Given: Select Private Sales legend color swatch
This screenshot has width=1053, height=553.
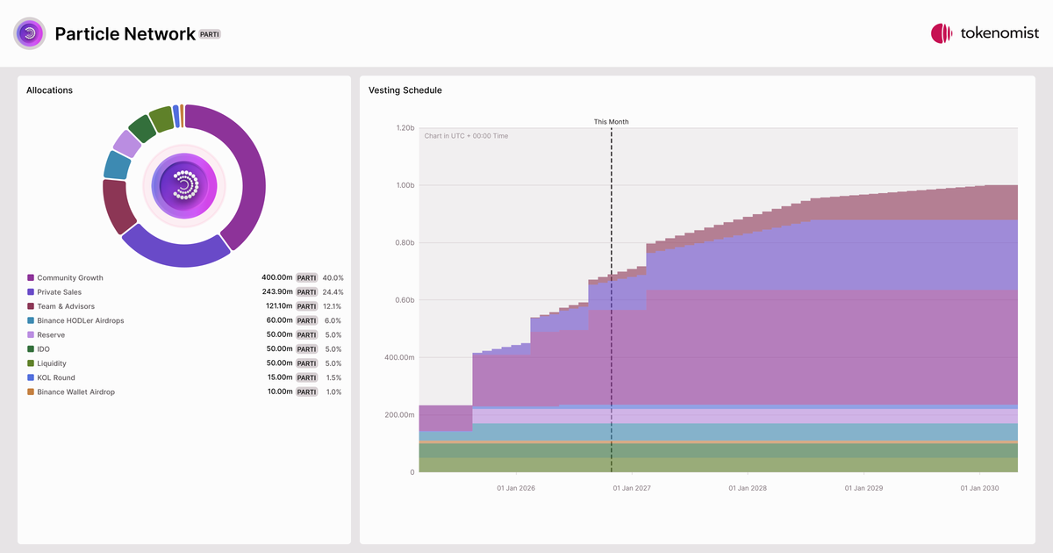Looking at the screenshot, I should point(31,292).
